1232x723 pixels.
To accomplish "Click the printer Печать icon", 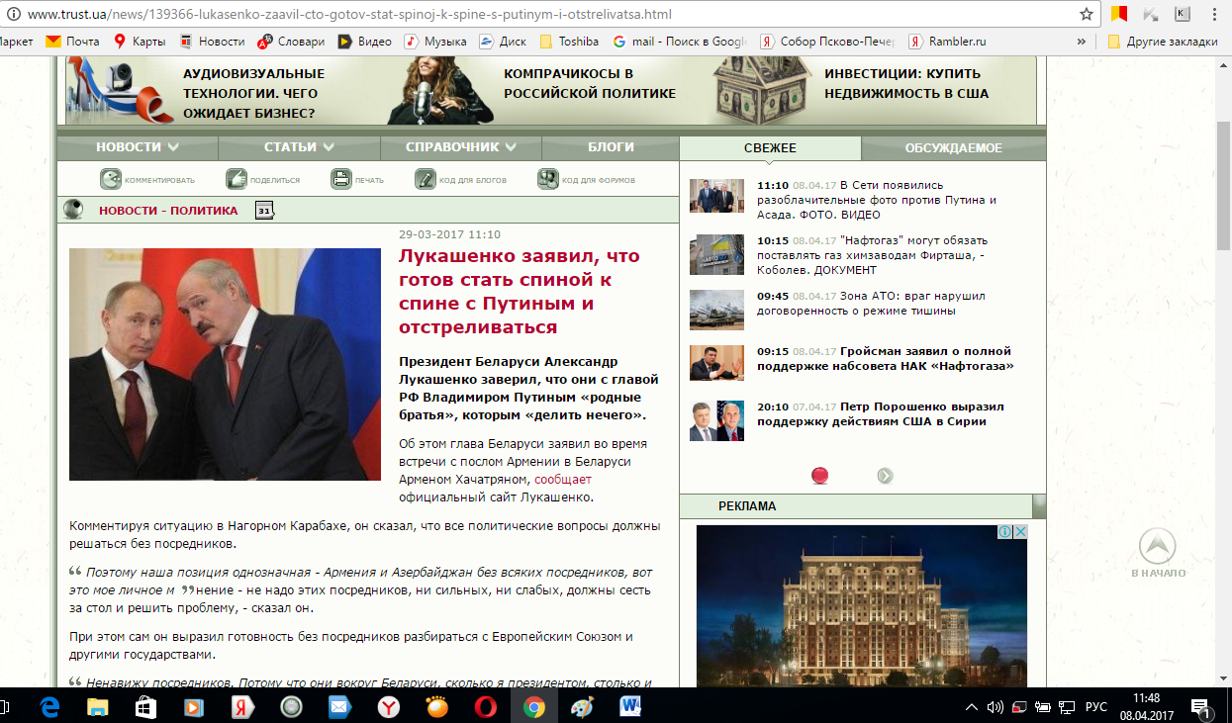I will click(x=340, y=179).
